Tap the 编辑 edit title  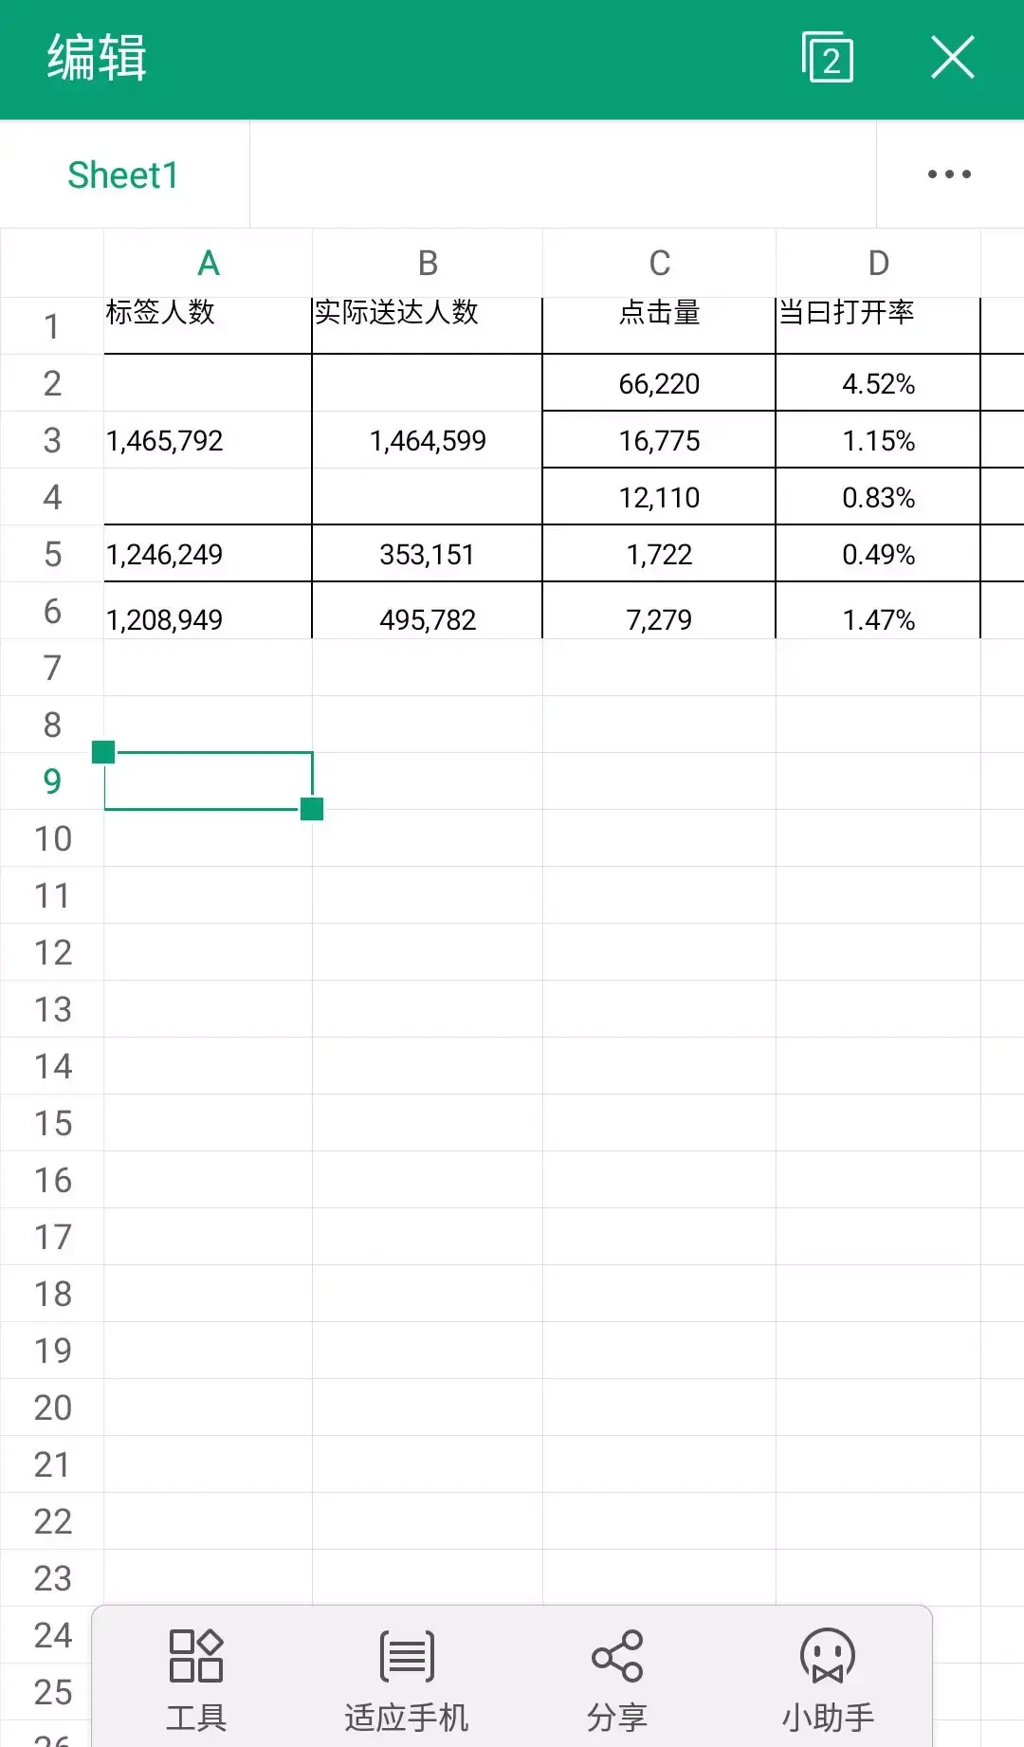point(97,58)
